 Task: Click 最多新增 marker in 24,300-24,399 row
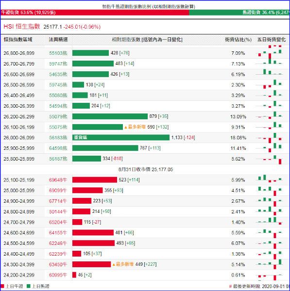click(123, 264)
